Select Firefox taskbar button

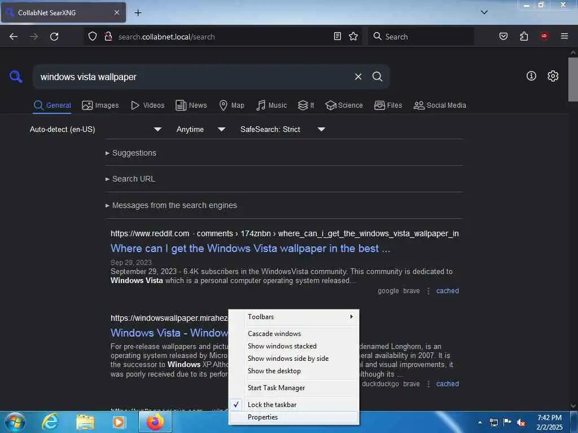(155, 422)
